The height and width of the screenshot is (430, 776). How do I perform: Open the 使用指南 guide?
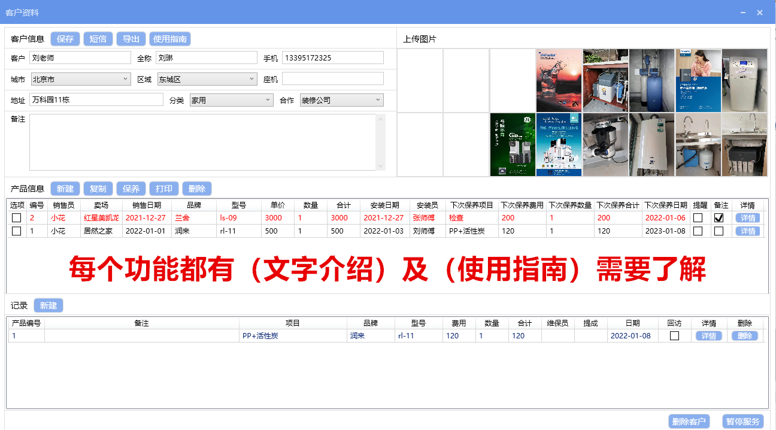[x=170, y=39]
